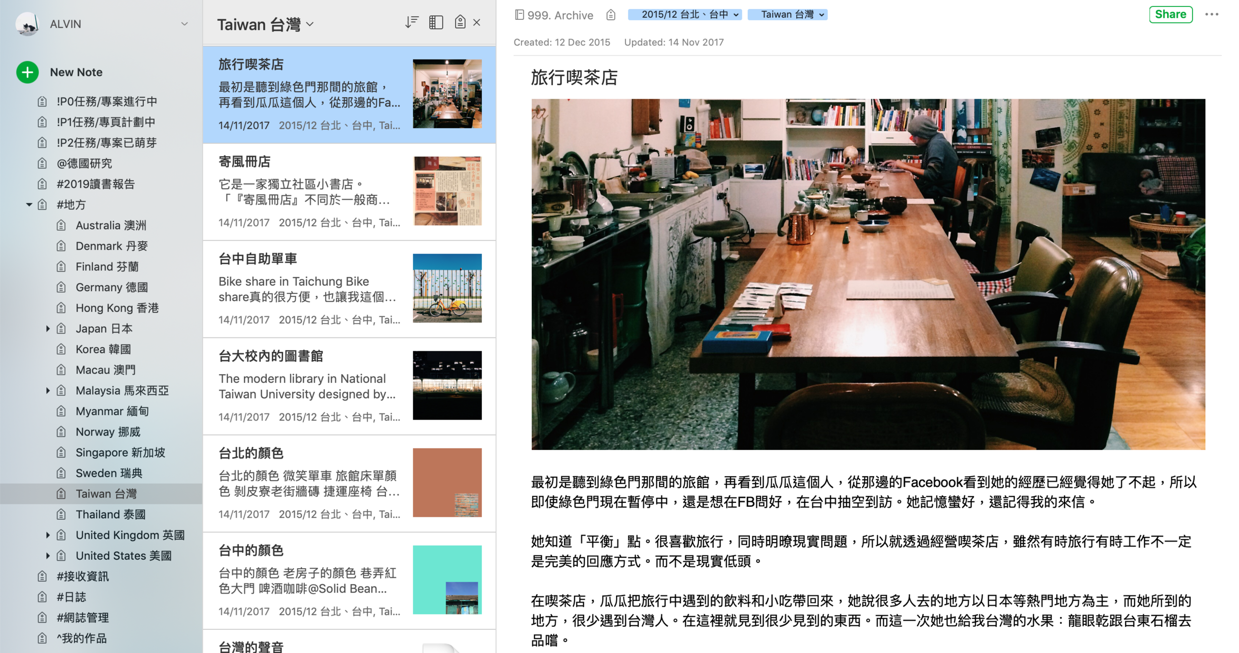Expand the Malaysia 馬來西亞 tag
Screen dimensions: 1239x653
coord(48,390)
